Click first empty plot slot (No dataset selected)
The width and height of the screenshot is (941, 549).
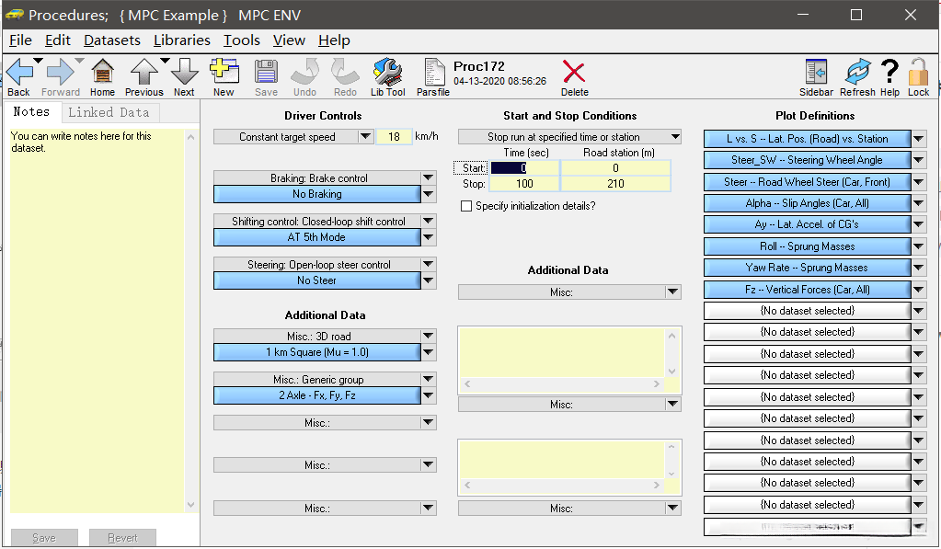pyautogui.click(x=807, y=311)
